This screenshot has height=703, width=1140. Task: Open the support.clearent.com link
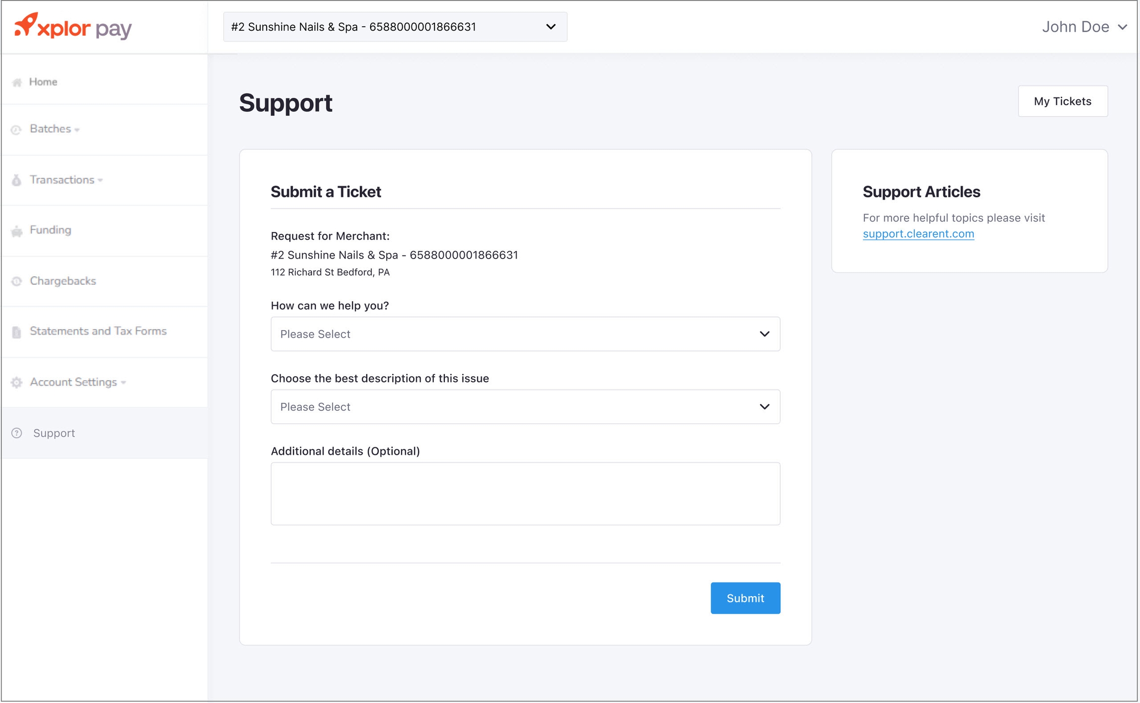point(918,234)
